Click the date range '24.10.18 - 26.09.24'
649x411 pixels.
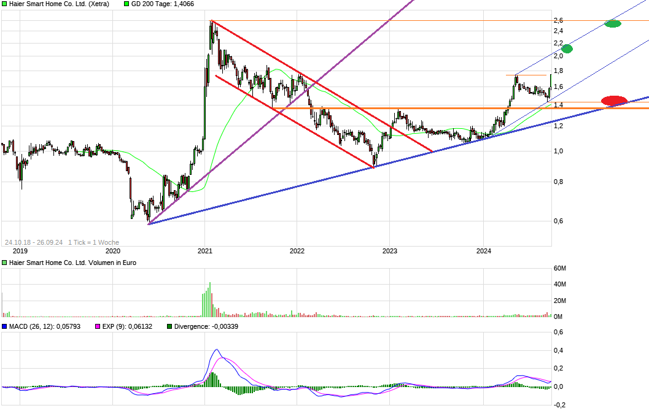[34, 243]
